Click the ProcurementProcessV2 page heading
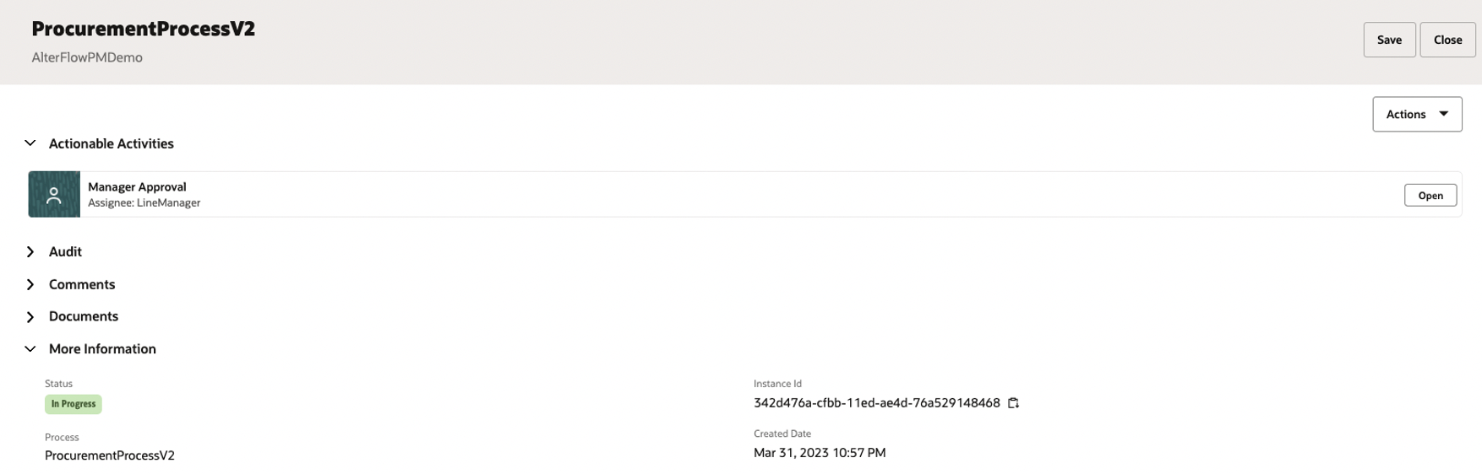The width and height of the screenshot is (1482, 474). click(144, 29)
